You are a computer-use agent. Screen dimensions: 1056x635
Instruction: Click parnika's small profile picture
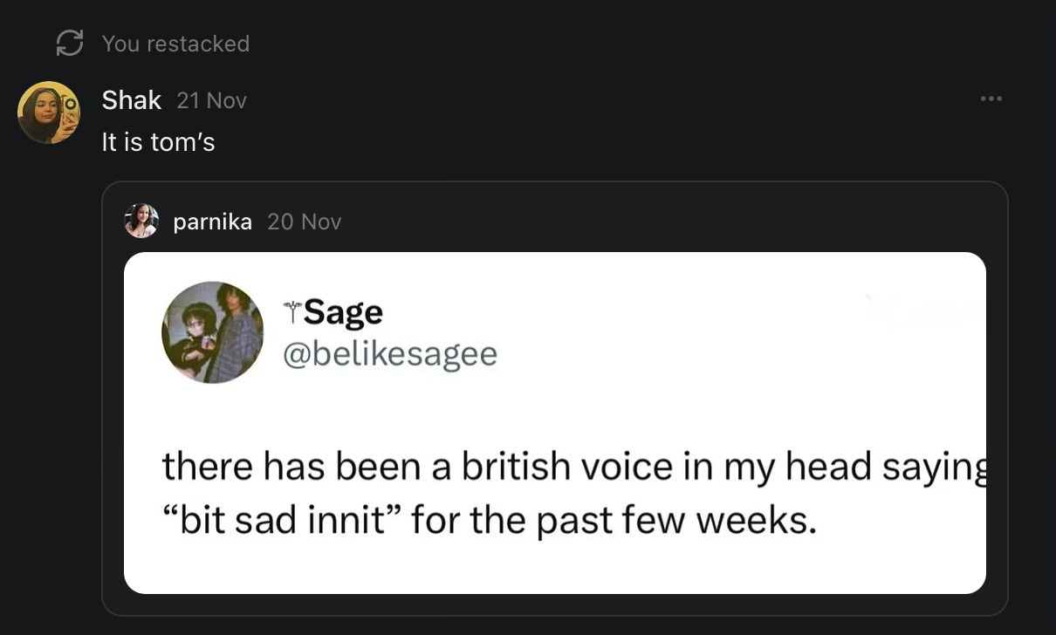(x=141, y=221)
